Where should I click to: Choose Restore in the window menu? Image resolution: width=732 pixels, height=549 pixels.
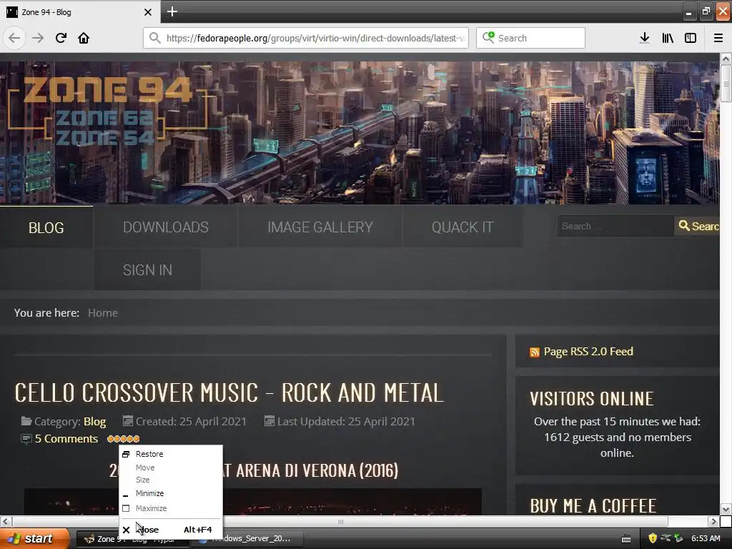pos(171,454)
